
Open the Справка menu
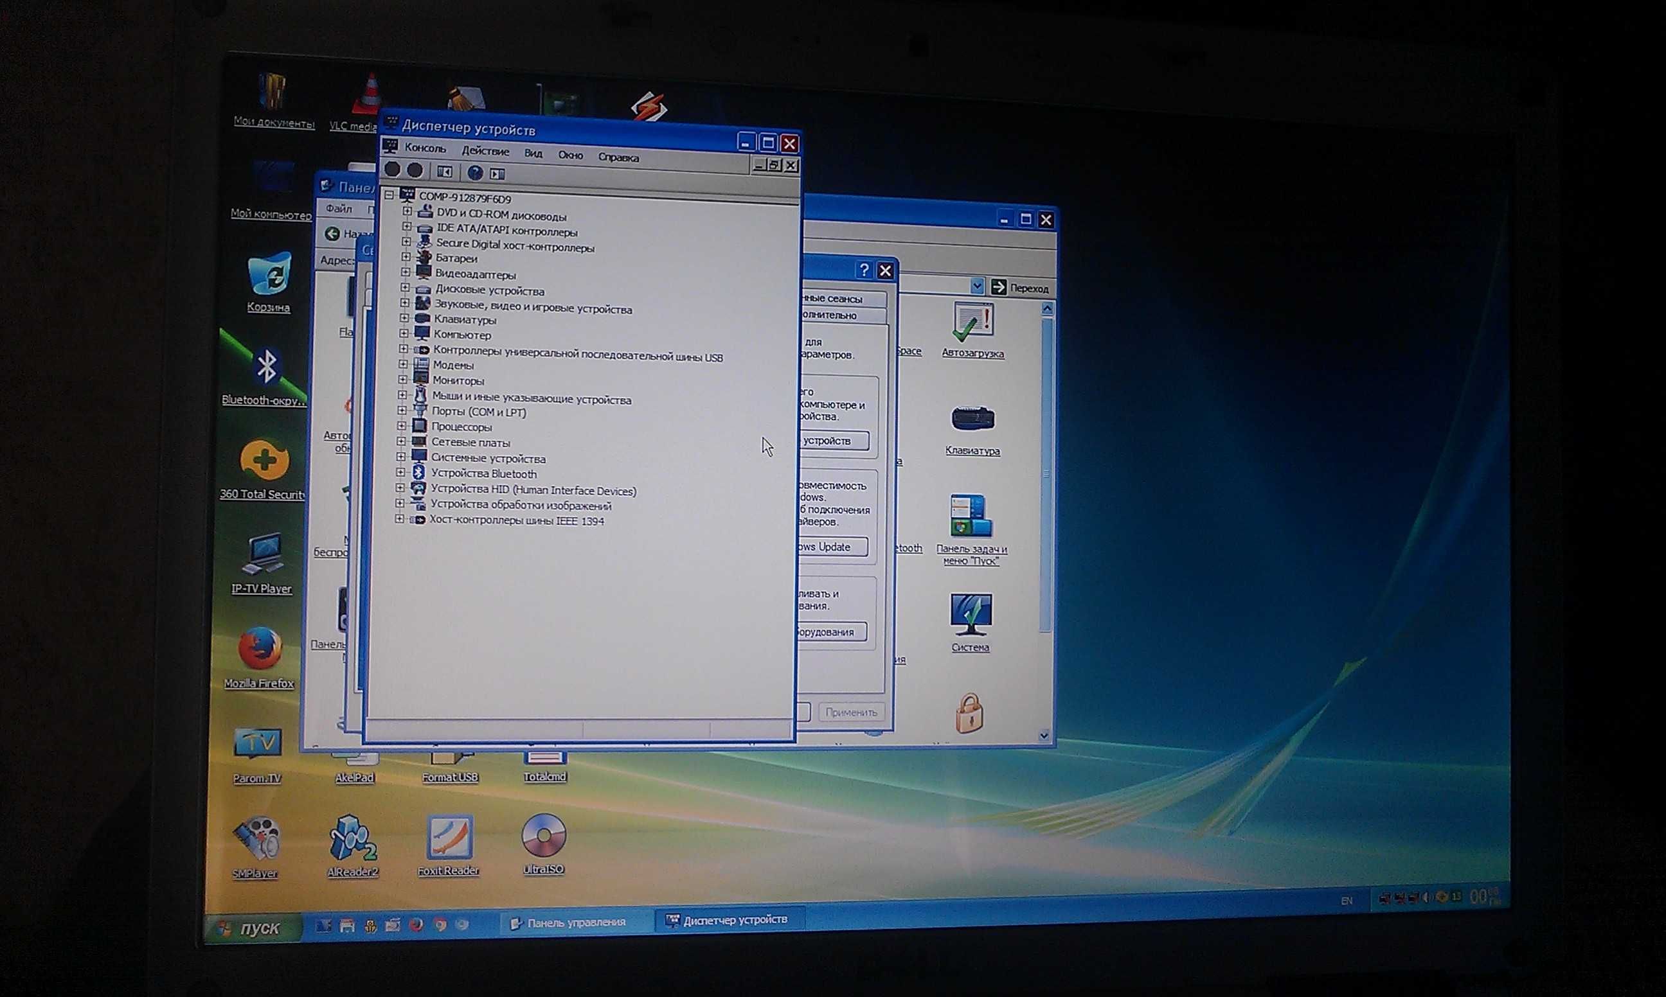(618, 157)
